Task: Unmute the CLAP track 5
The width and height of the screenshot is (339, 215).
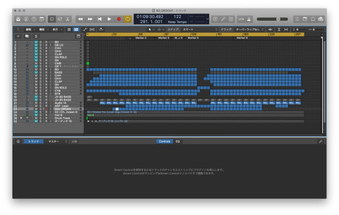Action: 36,54
